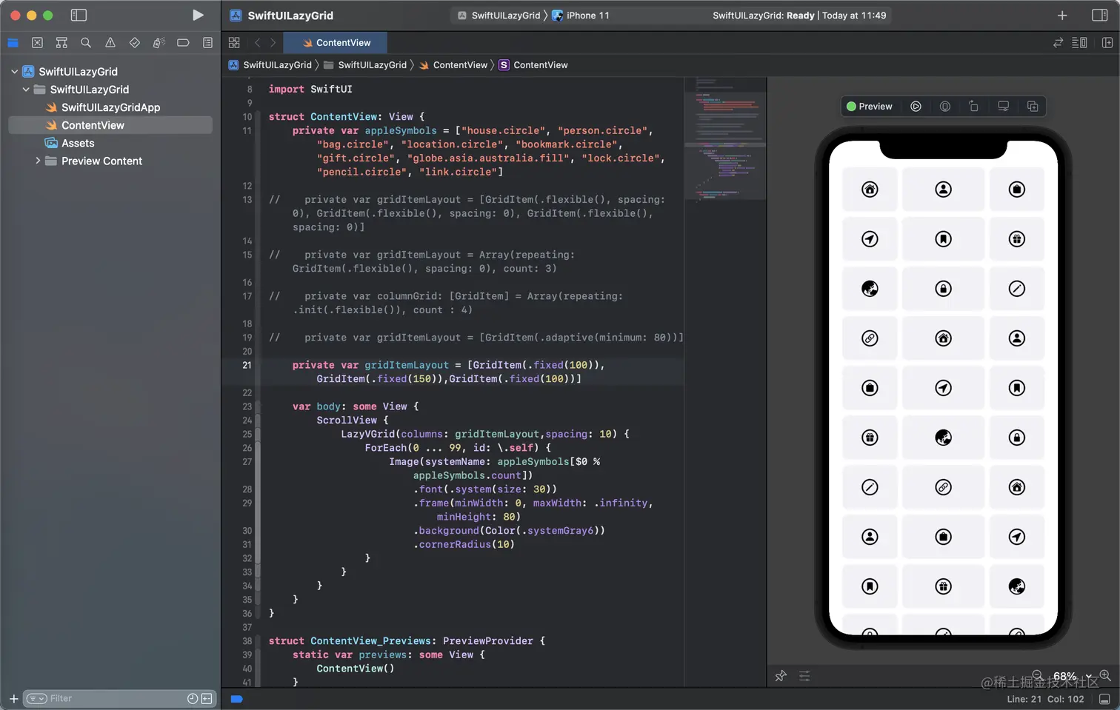Add an editor on the right

point(1107,43)
